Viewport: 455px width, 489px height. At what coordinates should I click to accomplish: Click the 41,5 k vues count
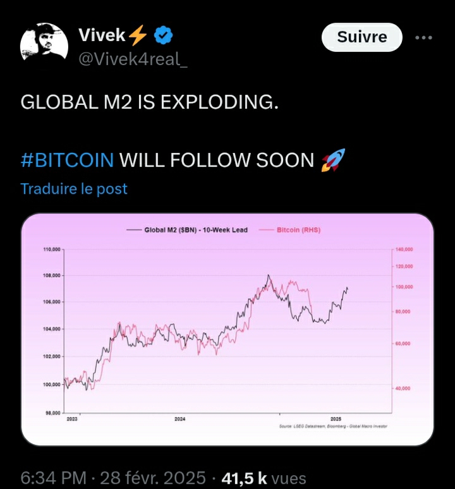tap(264, 478)
